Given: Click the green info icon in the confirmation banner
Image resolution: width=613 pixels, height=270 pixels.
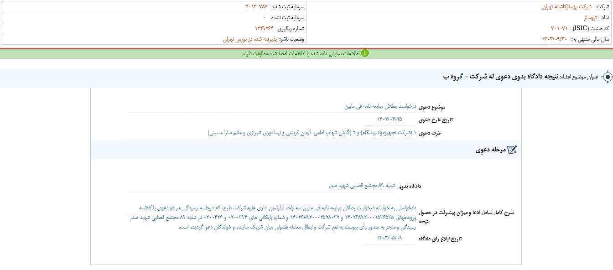Looking at the screenshot, I should 365,53.
